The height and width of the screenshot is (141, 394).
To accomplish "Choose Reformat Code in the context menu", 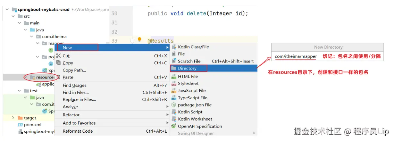I will click(x=78, y=131).
